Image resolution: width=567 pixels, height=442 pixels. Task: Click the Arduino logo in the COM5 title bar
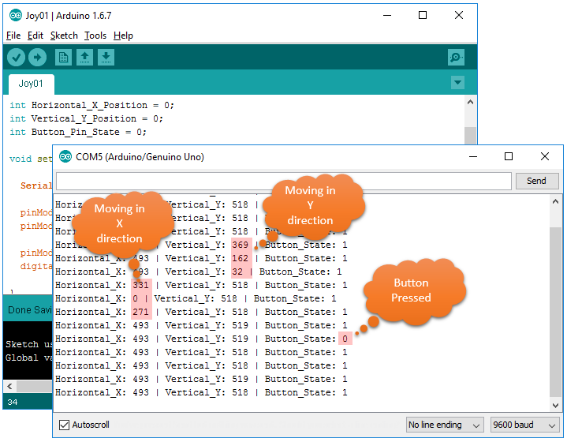point(65,157)
